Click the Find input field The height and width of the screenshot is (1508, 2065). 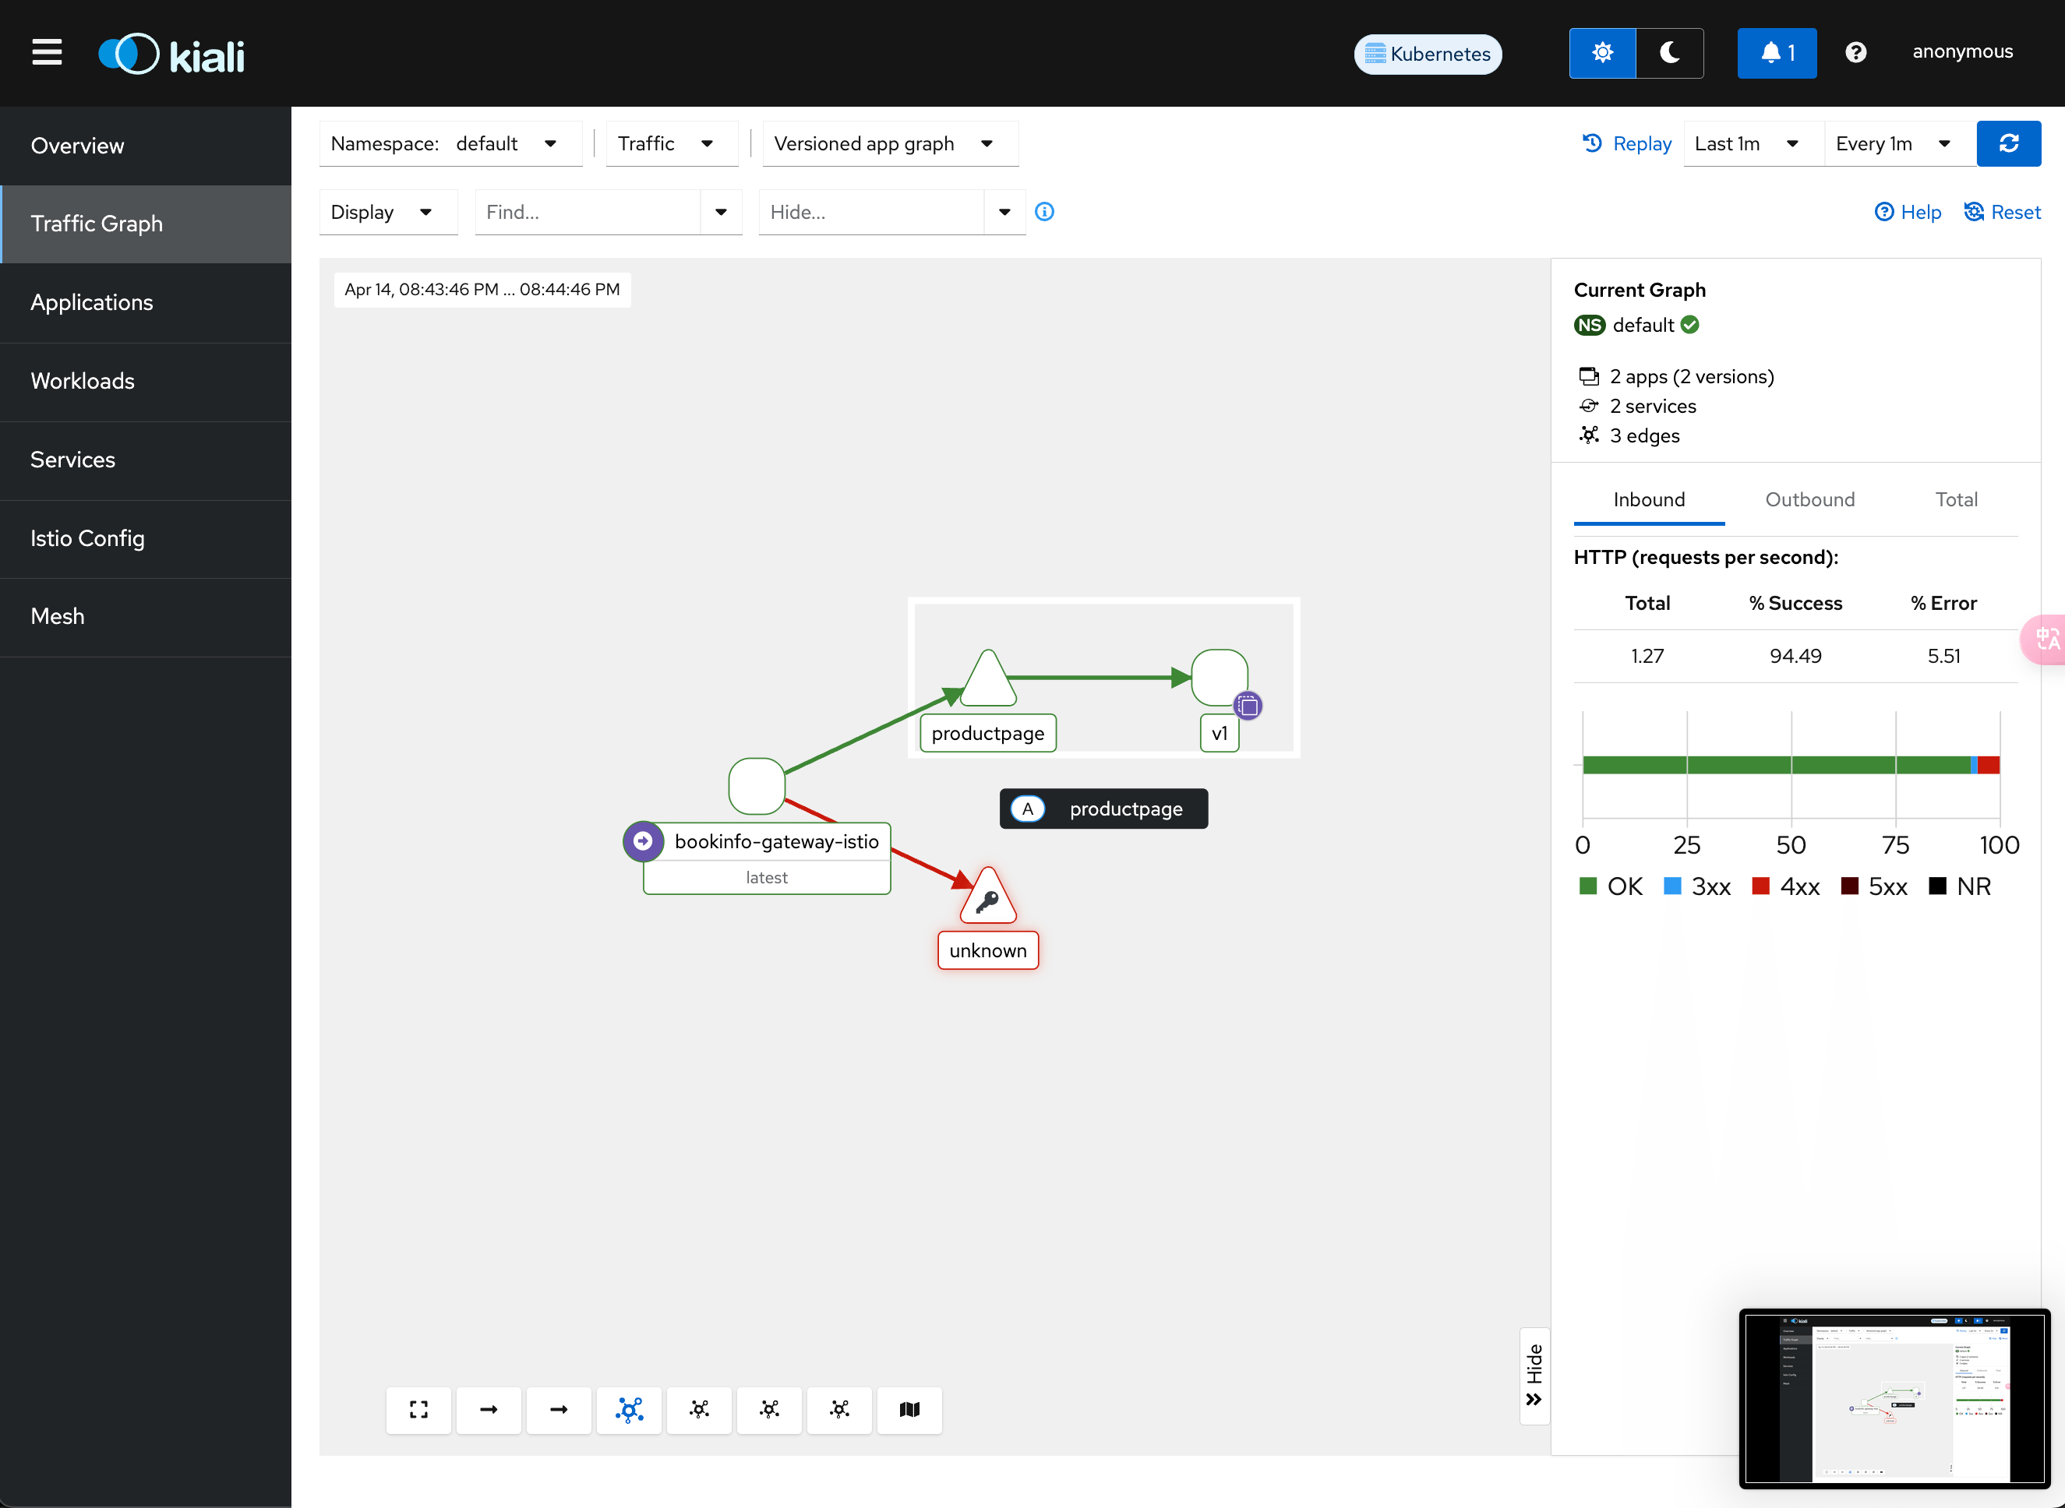tap(588, 212)
